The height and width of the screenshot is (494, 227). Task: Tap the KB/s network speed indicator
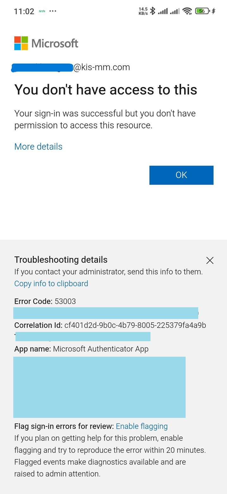coord(143,11)
